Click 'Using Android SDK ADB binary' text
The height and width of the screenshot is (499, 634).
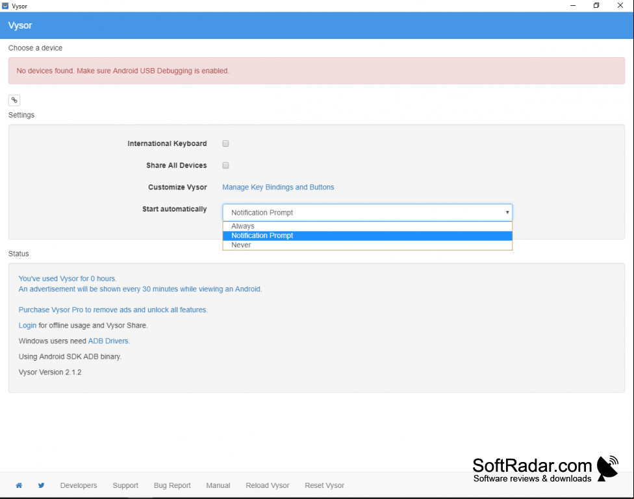pyautogui.click(x=70, y=357)
